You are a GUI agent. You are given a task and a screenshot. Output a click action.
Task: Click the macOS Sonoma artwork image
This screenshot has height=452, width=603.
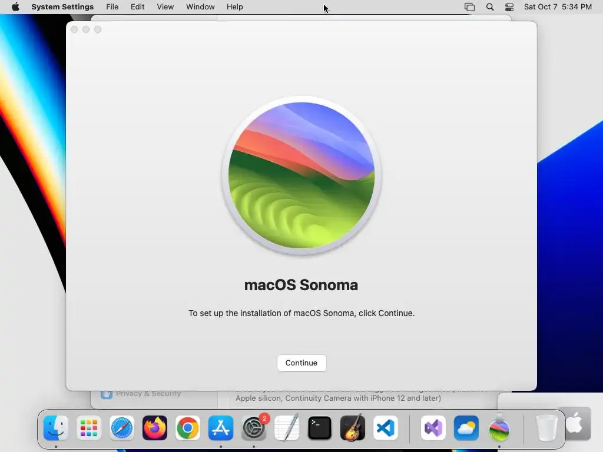tap(301, 175)
